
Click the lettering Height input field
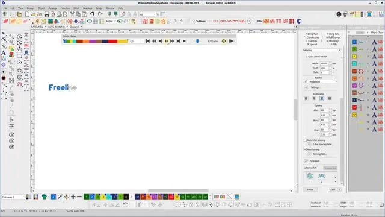click(324, 63)
